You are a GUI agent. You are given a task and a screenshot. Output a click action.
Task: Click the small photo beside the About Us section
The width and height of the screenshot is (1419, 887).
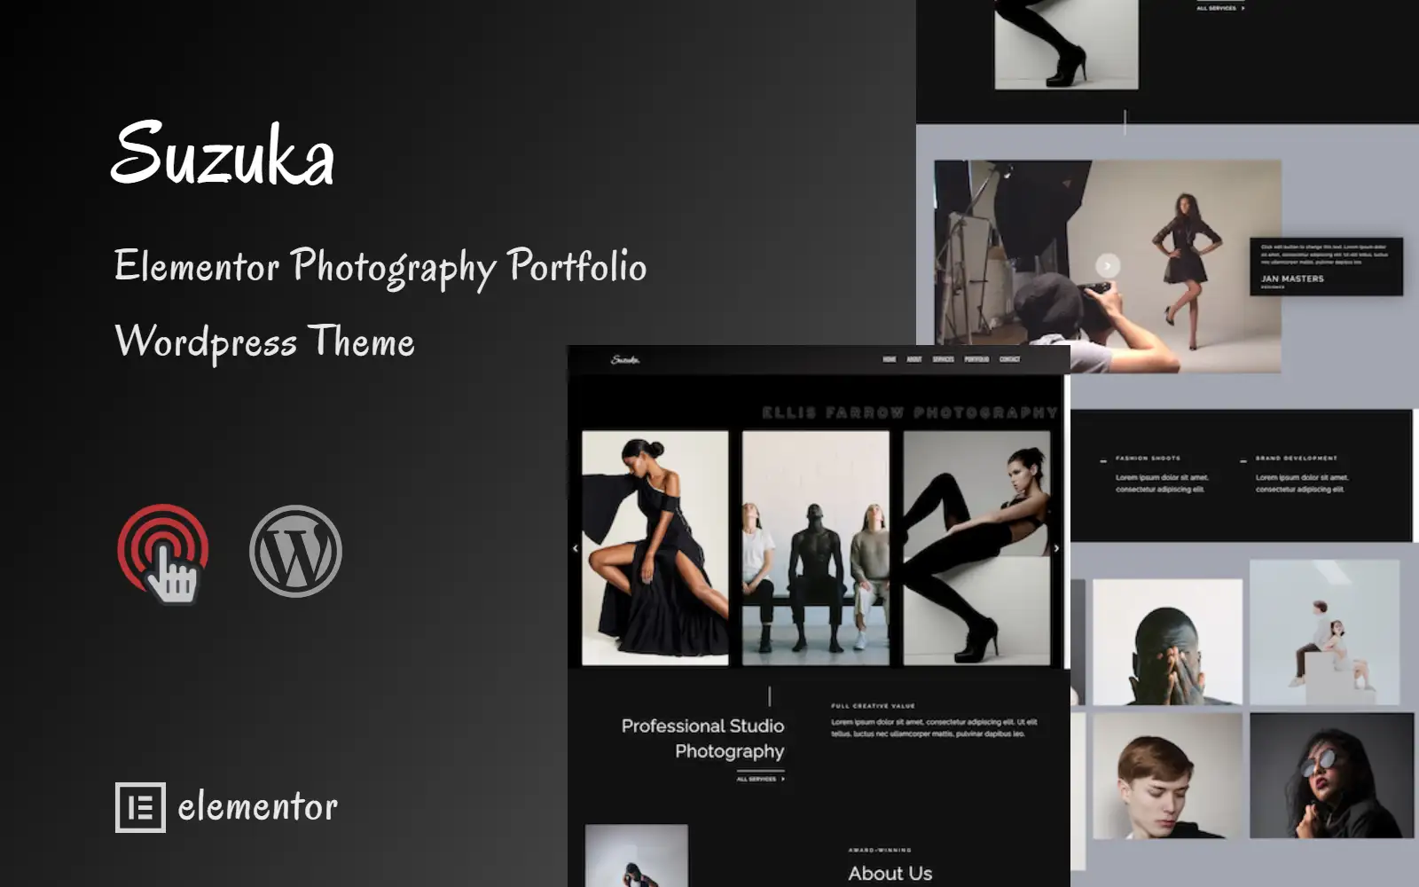click(x=637, y=856)
